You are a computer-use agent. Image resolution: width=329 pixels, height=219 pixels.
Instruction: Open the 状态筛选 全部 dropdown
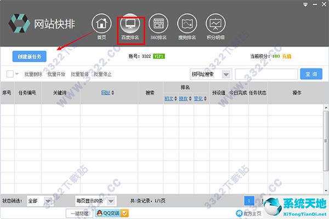[40, 201]
